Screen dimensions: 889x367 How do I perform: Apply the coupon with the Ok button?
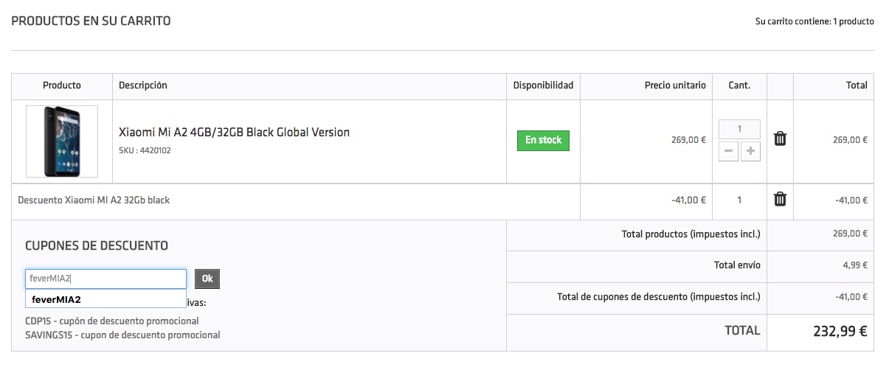[x=207, y=279]
